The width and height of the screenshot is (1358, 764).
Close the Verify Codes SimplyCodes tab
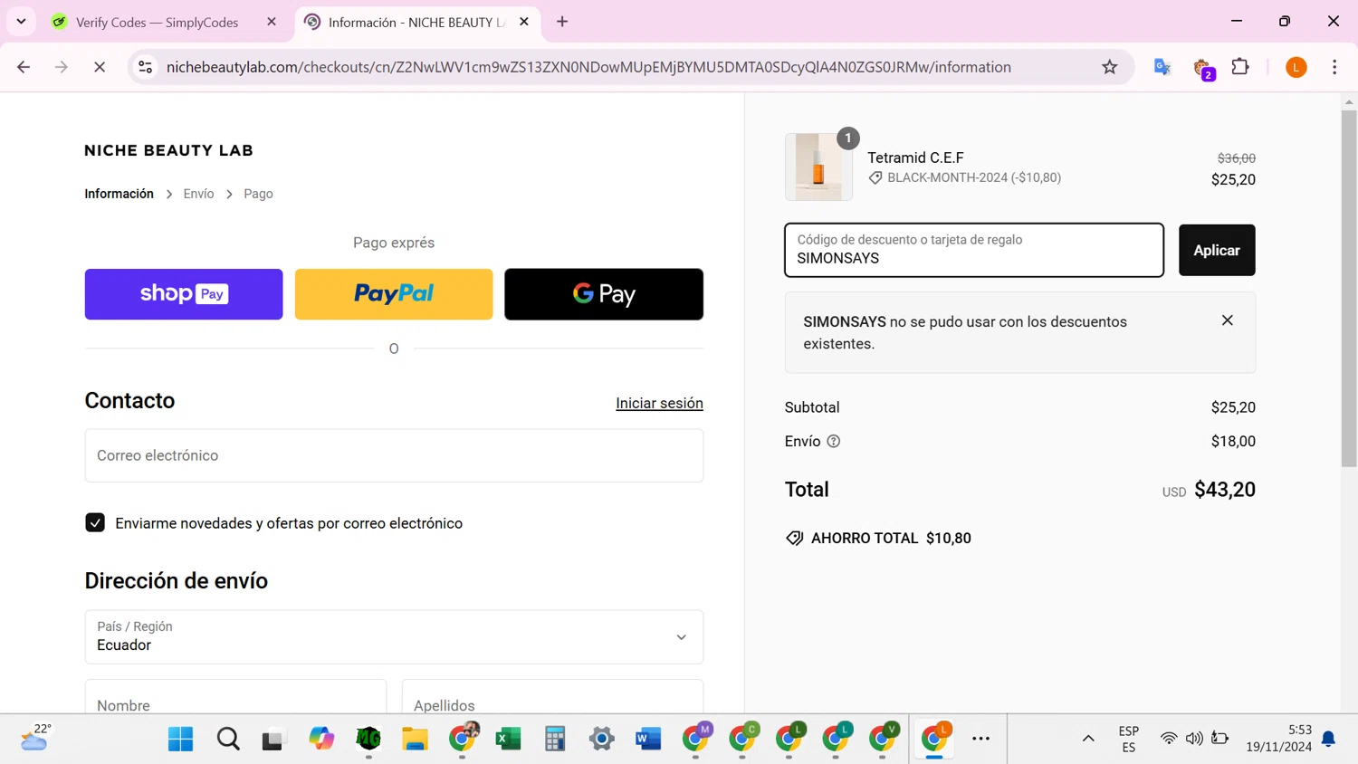pos(272,22)
